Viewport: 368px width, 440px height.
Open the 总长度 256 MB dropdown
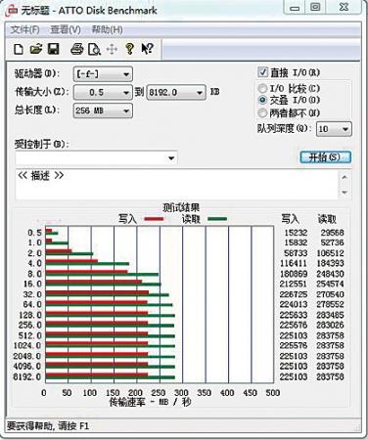103,110
